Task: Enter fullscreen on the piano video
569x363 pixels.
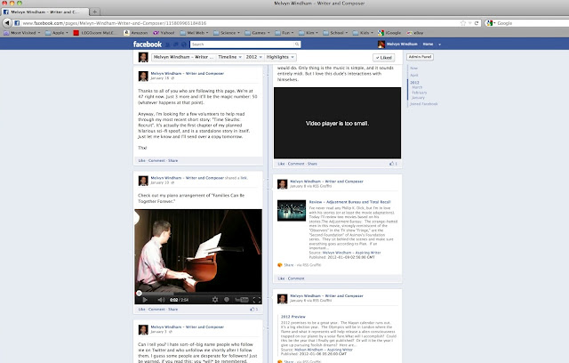Action: click(x=257, y=300)
